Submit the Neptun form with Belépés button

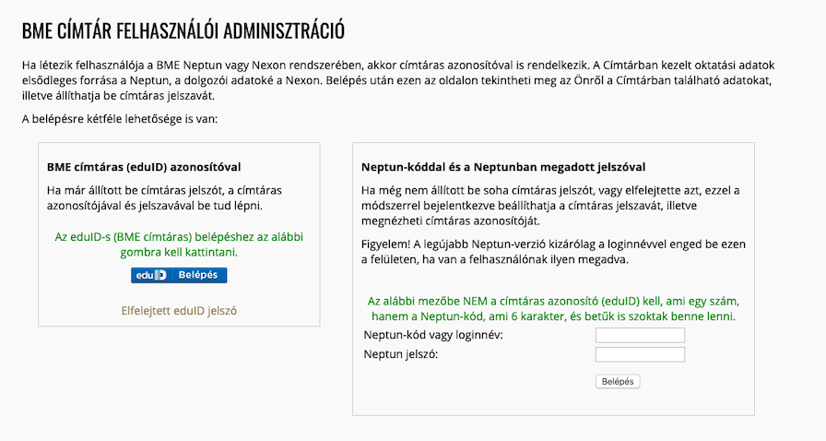(x=618, y=381)
